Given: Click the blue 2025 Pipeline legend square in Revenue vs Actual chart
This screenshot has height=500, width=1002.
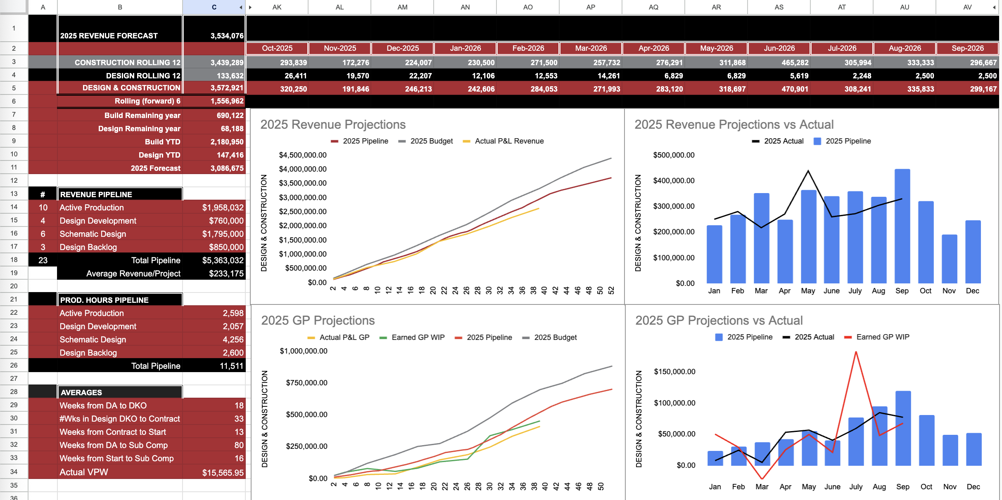Looking at the screenshot, I should pos(817,142).
